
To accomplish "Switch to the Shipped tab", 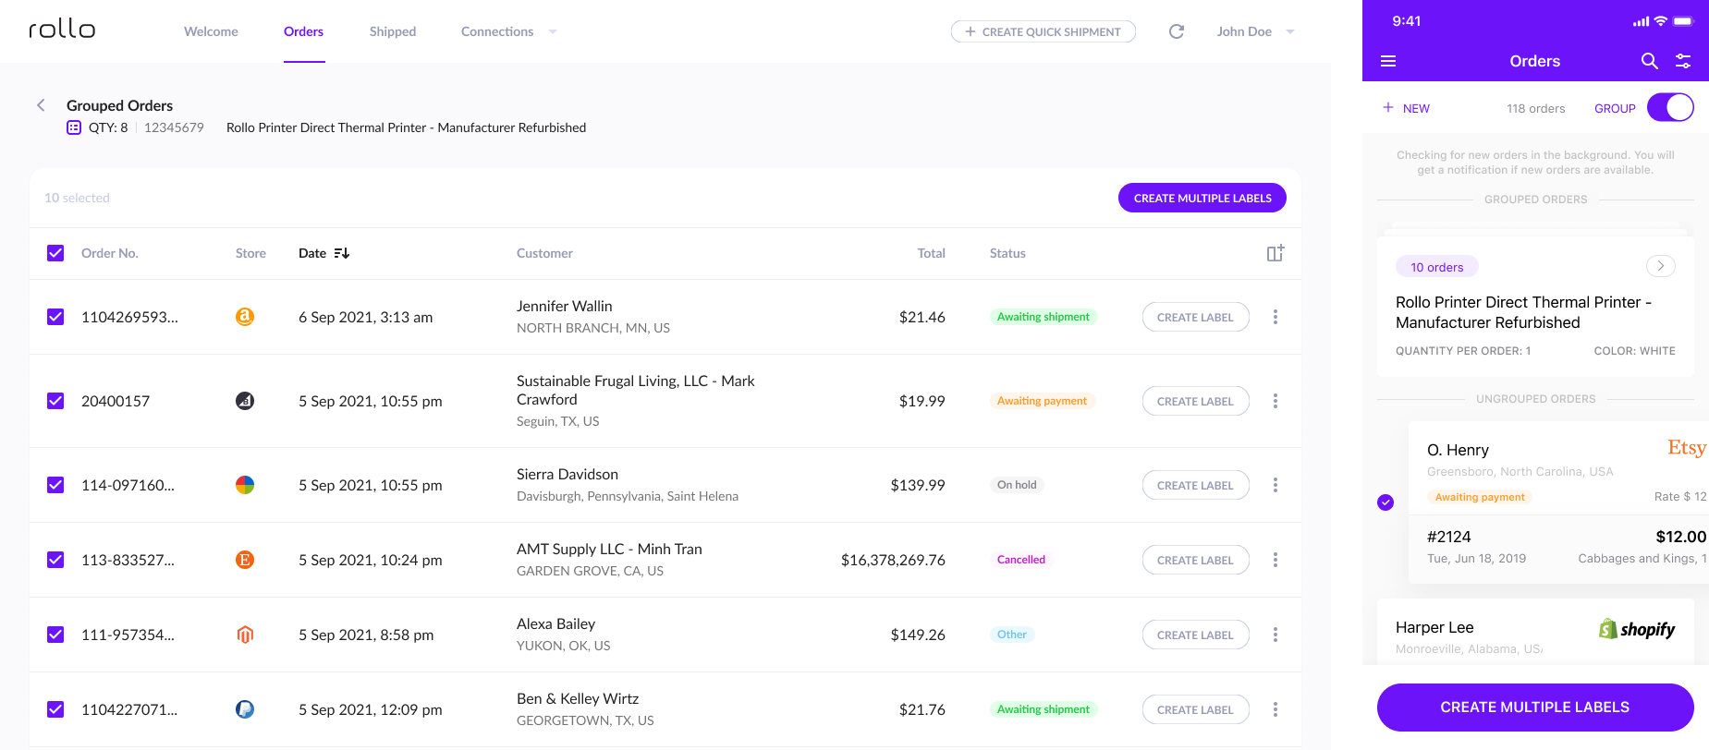I will (x=392, y=31).
